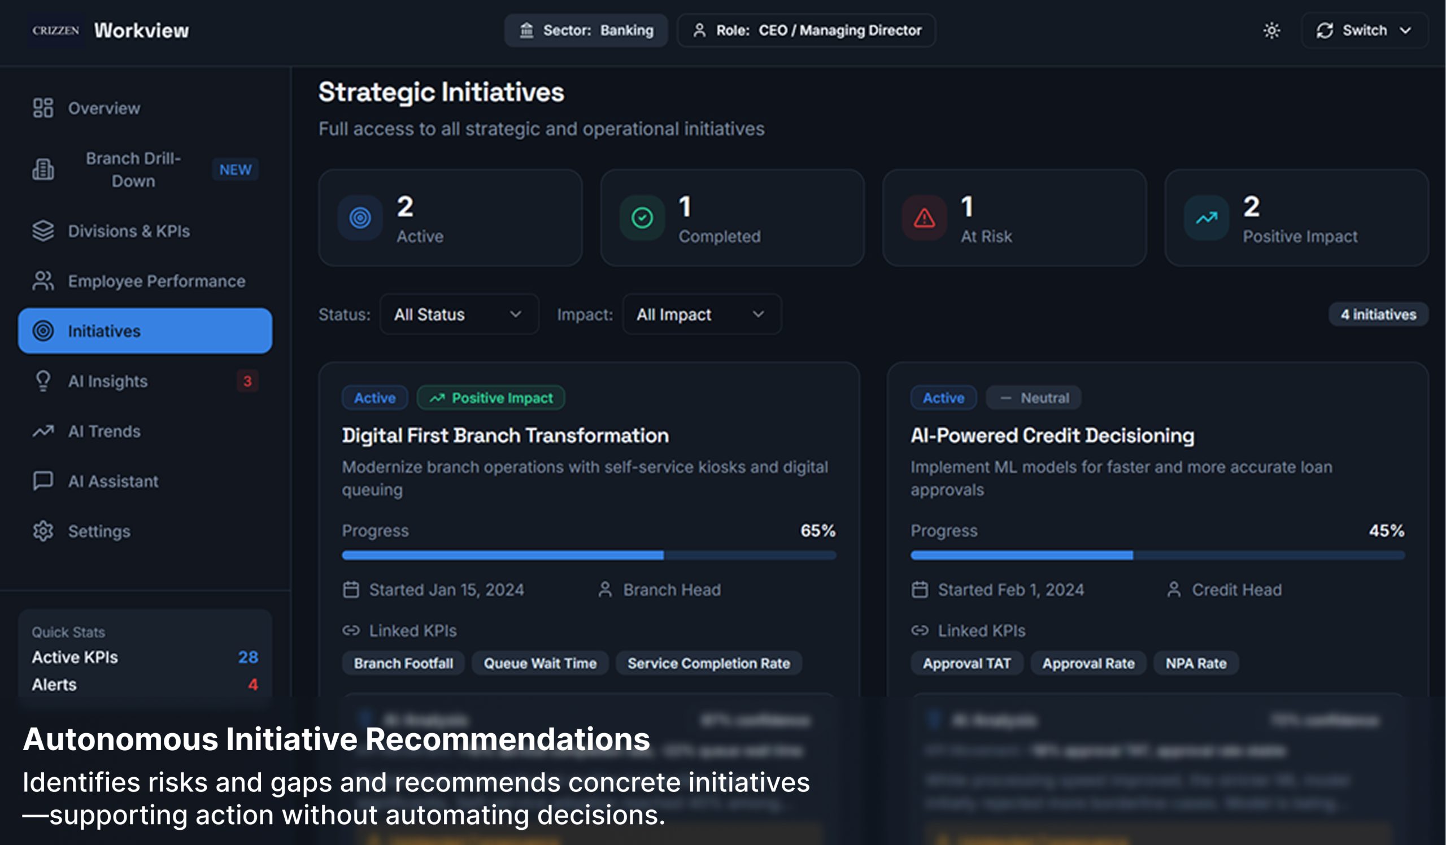
Task: Select the Initiatives sidebar menu item
Action: click(x=145, y=331)
